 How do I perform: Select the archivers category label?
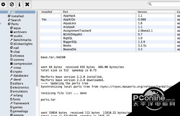pos(20,32)
